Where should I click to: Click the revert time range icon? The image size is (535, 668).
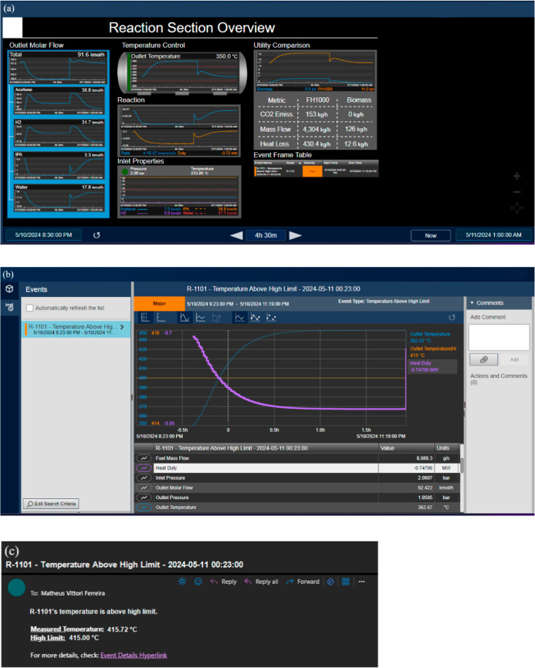tap(97, 235)
